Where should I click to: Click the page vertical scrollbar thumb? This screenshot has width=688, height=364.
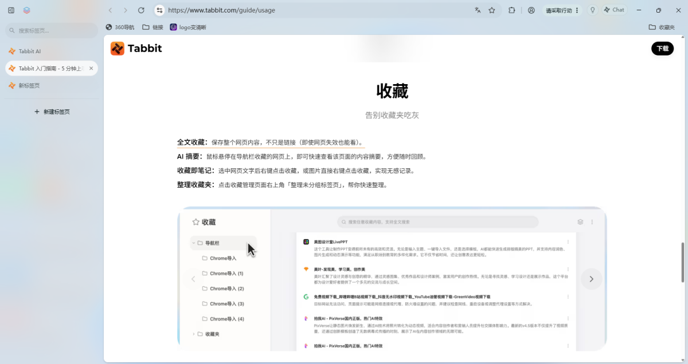[682, 262]
